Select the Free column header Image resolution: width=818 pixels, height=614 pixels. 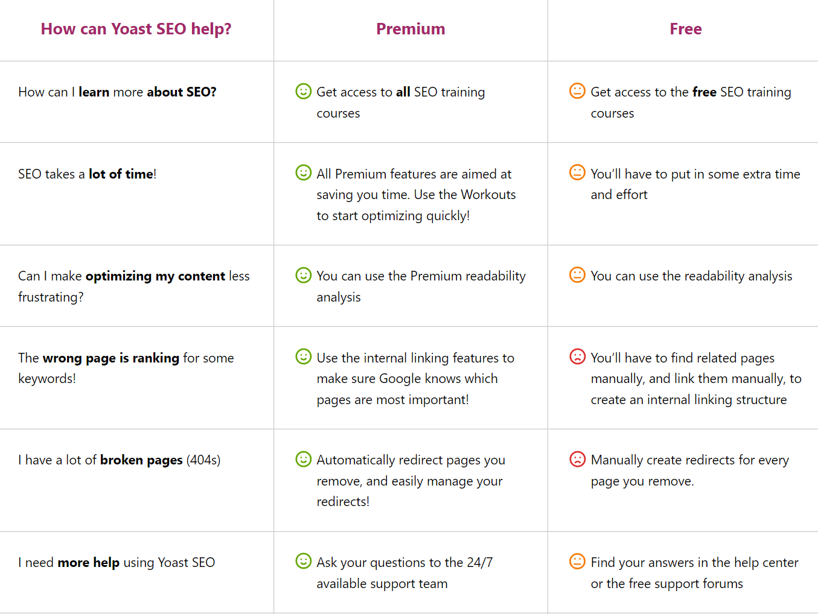[685, 29]
